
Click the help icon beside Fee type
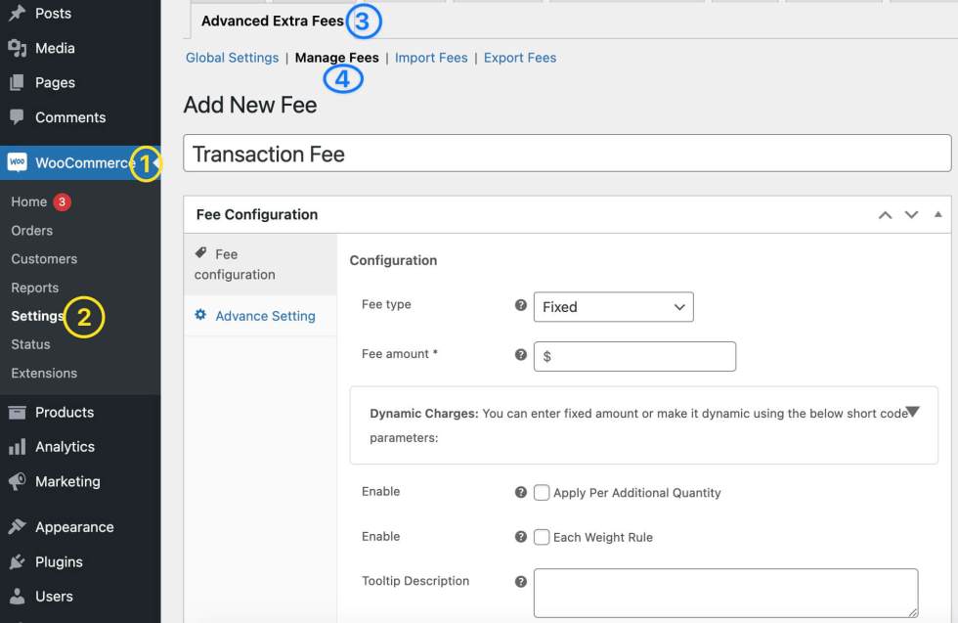pyautogui.click(x=520, y=305)
